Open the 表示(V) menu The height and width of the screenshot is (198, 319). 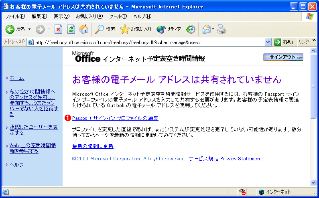point(61,16)
